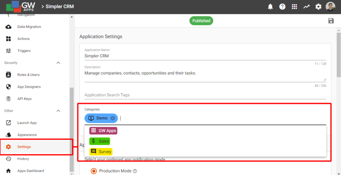Click the Security section label
Viewport: 341px width, 175px height.
click(11, 63)
